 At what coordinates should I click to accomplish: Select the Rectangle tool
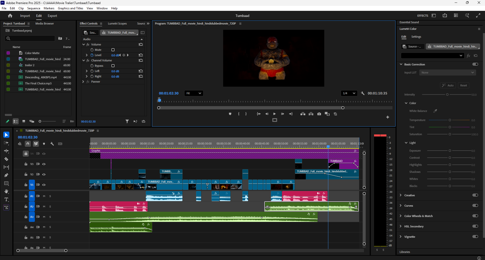[6, 183]
